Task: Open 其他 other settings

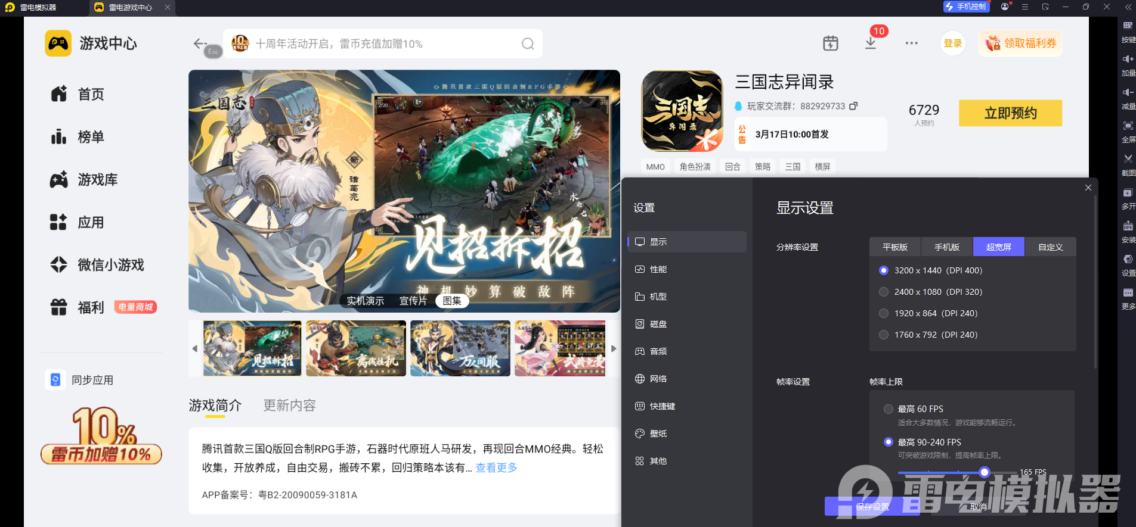Action: (x=686, y=461)
